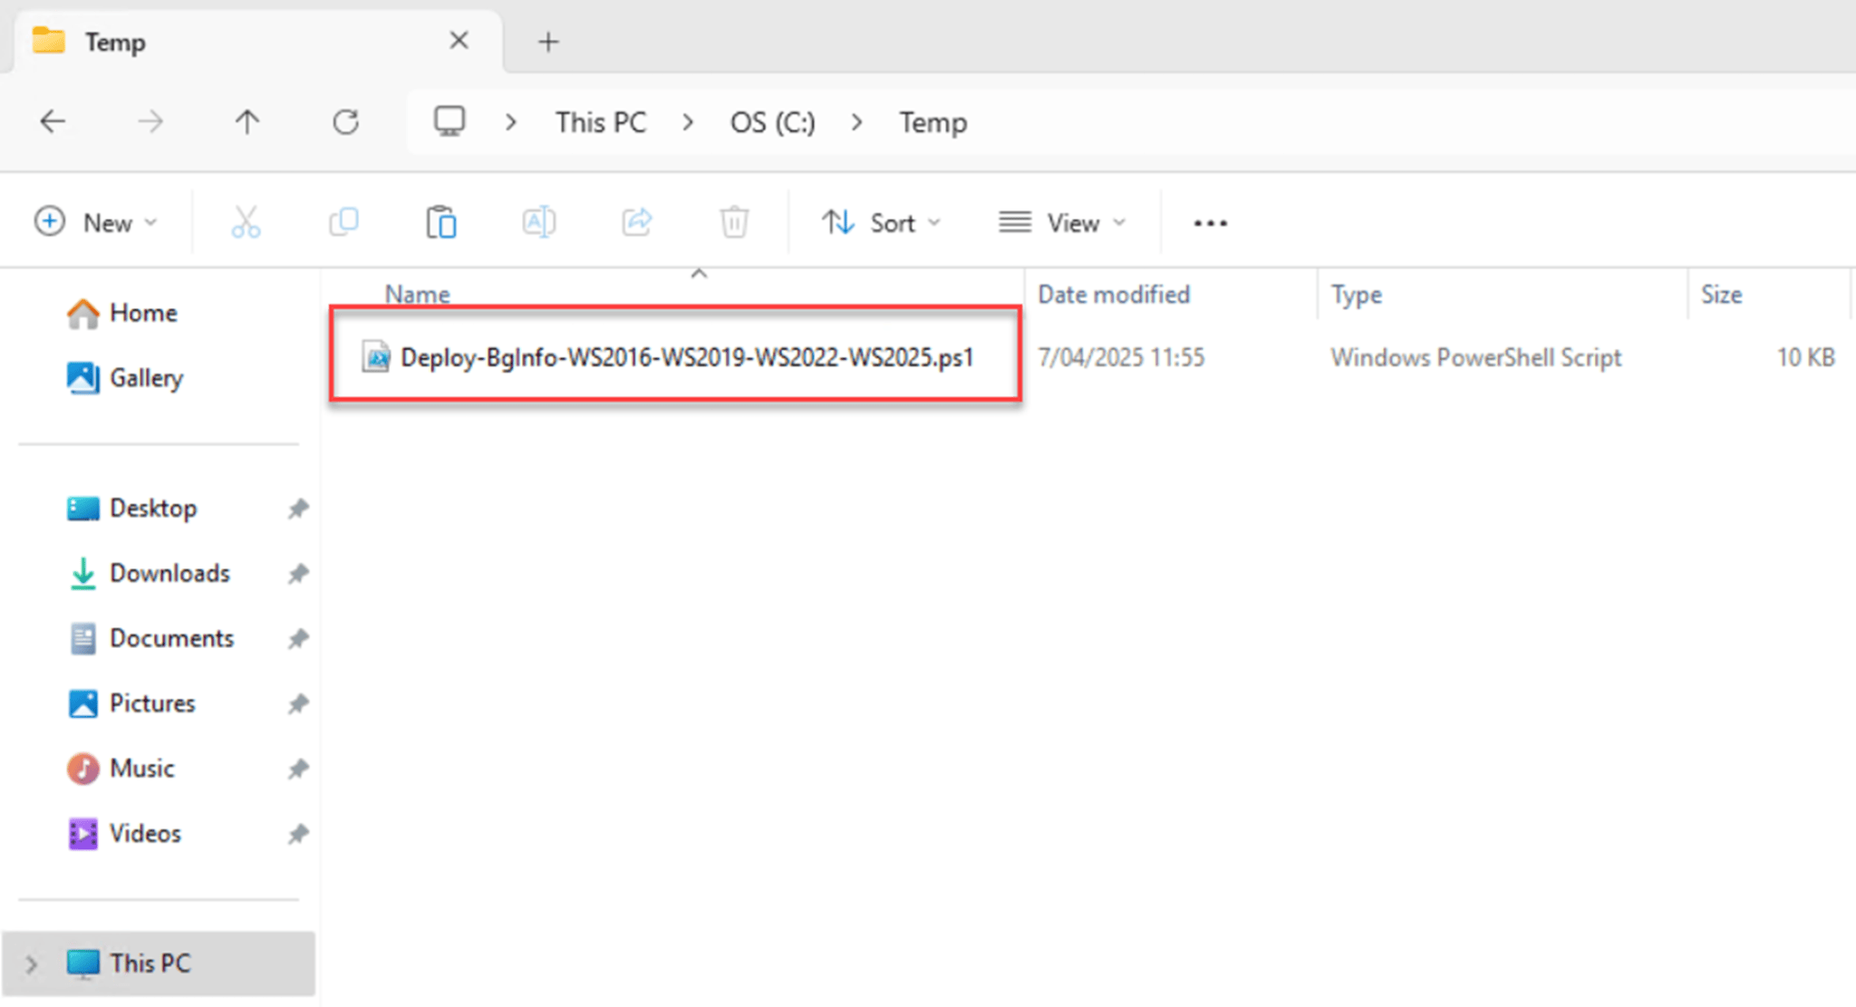Open Desktop quick access folder

[x=131, y=508]
